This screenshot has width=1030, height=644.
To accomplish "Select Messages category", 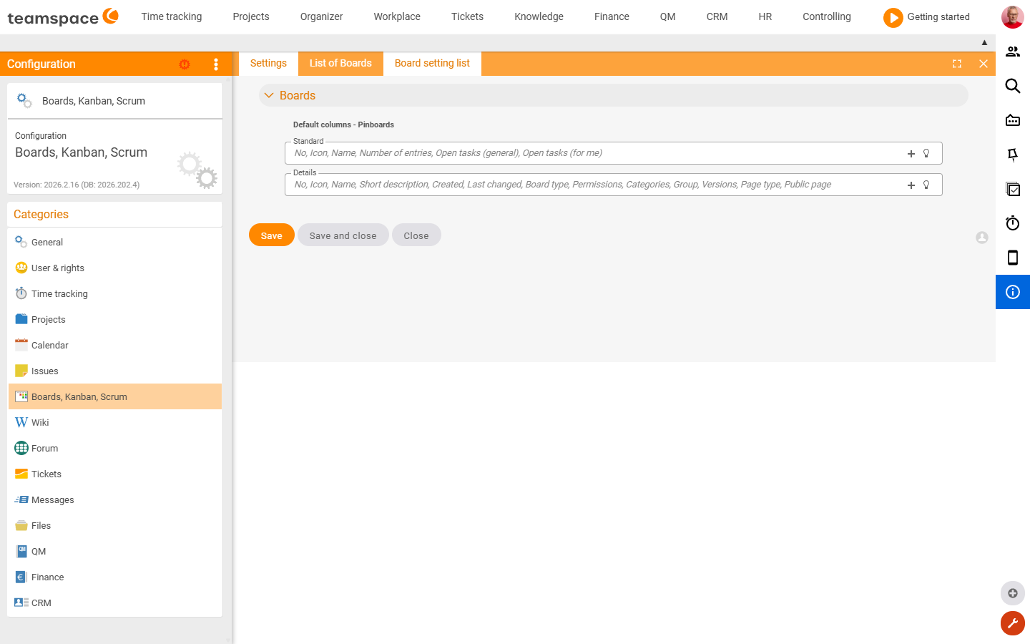I will [114, 499].
